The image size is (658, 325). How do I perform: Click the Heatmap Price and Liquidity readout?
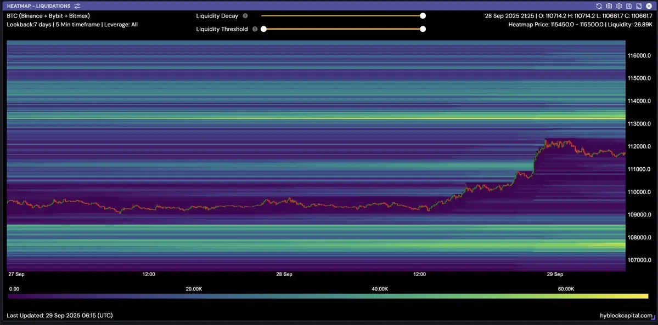[581, 25]
